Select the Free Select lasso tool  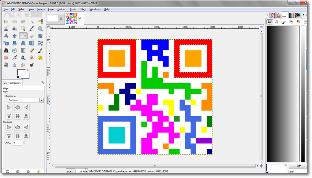coord(23,21)
